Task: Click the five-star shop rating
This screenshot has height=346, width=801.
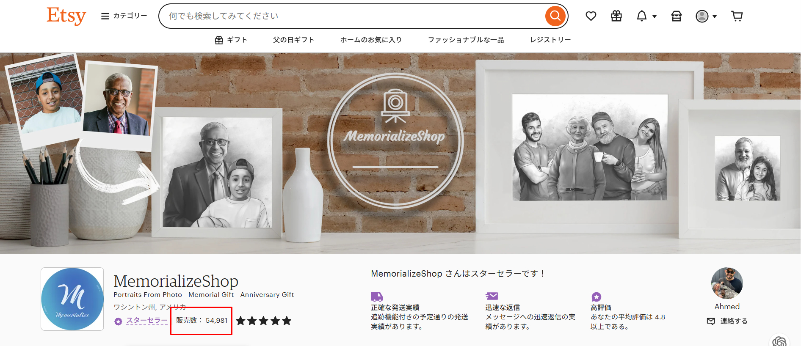Action: click(x=263, y=321)
